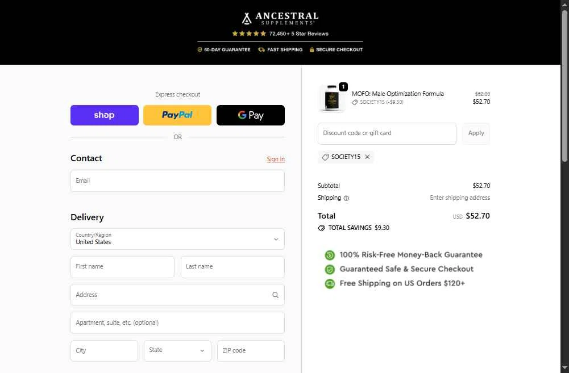Click the 60-Day Guarantee shield icon
569x373 pixels.
(200, 49)
